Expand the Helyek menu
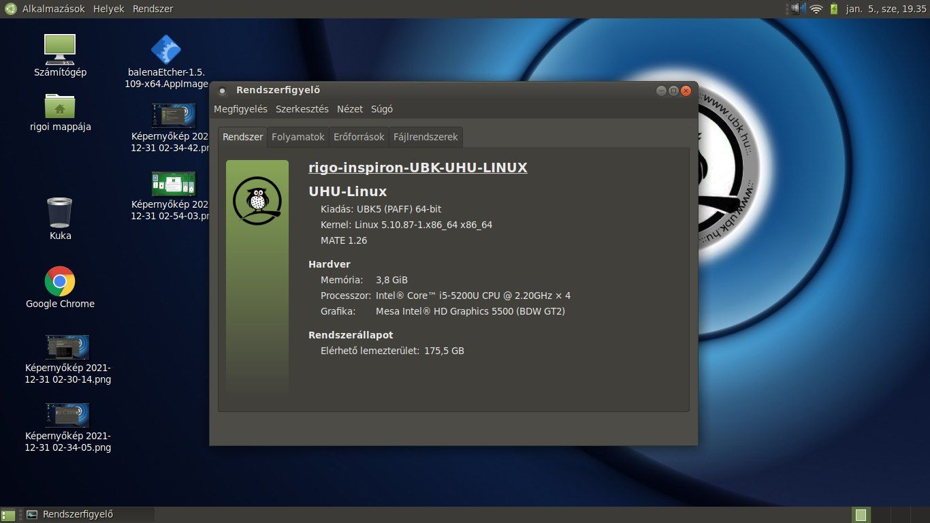Image resolution: width=930 pixels, height=523 pixels. pyautogui.click(x=108, y=9)
